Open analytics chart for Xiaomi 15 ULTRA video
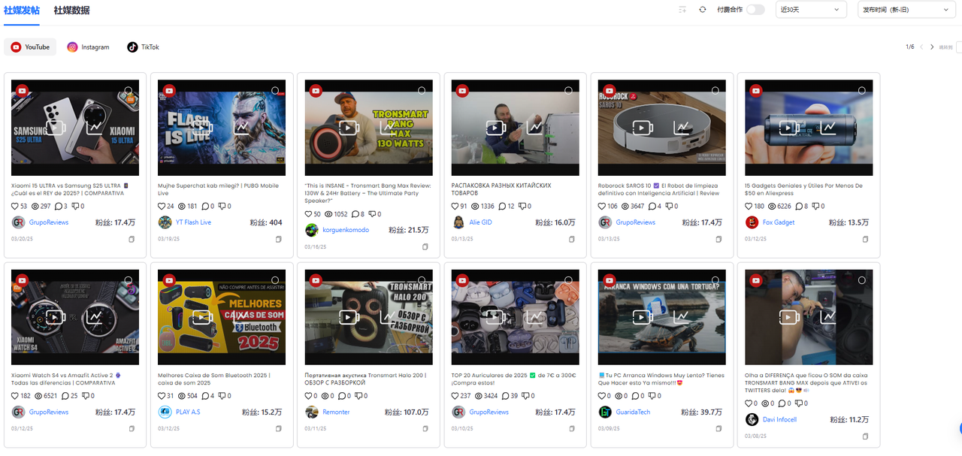Image resolution: width=962 pixels, height=456 pixels. [x=95, y=128]
